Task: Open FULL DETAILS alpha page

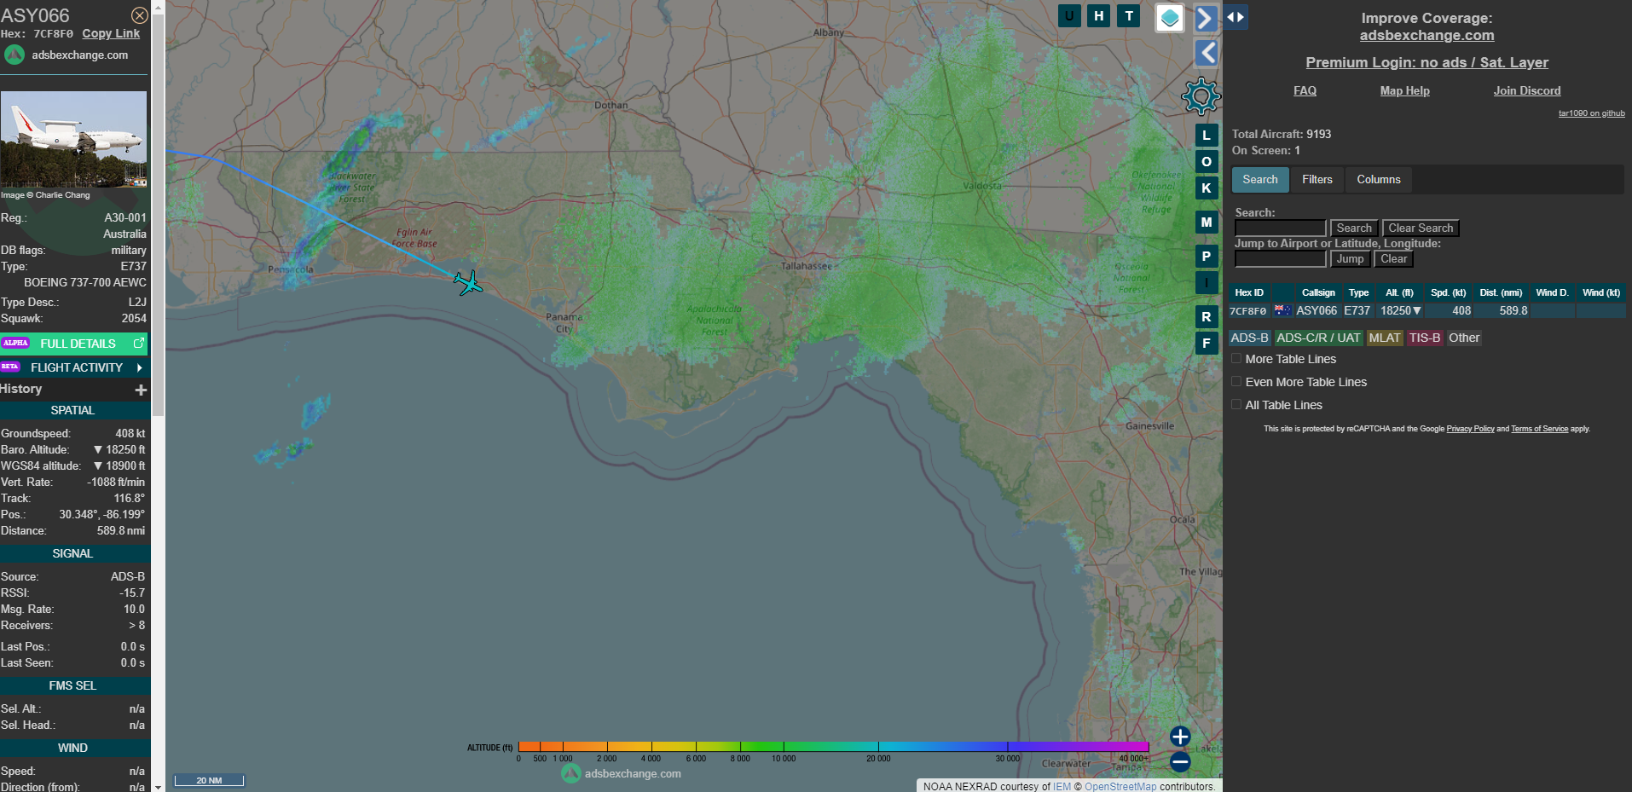Action: (x=74, y=344)
